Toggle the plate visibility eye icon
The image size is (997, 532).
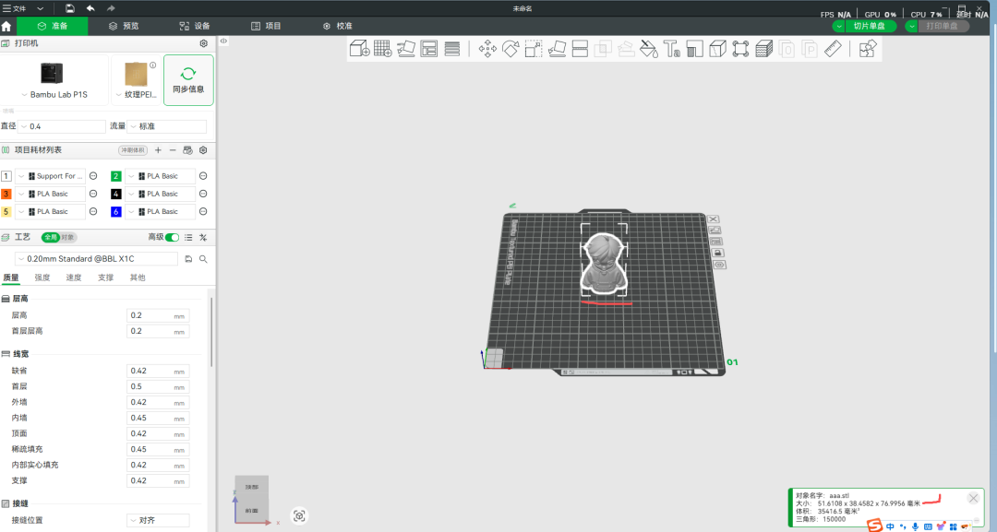point(719,265)
